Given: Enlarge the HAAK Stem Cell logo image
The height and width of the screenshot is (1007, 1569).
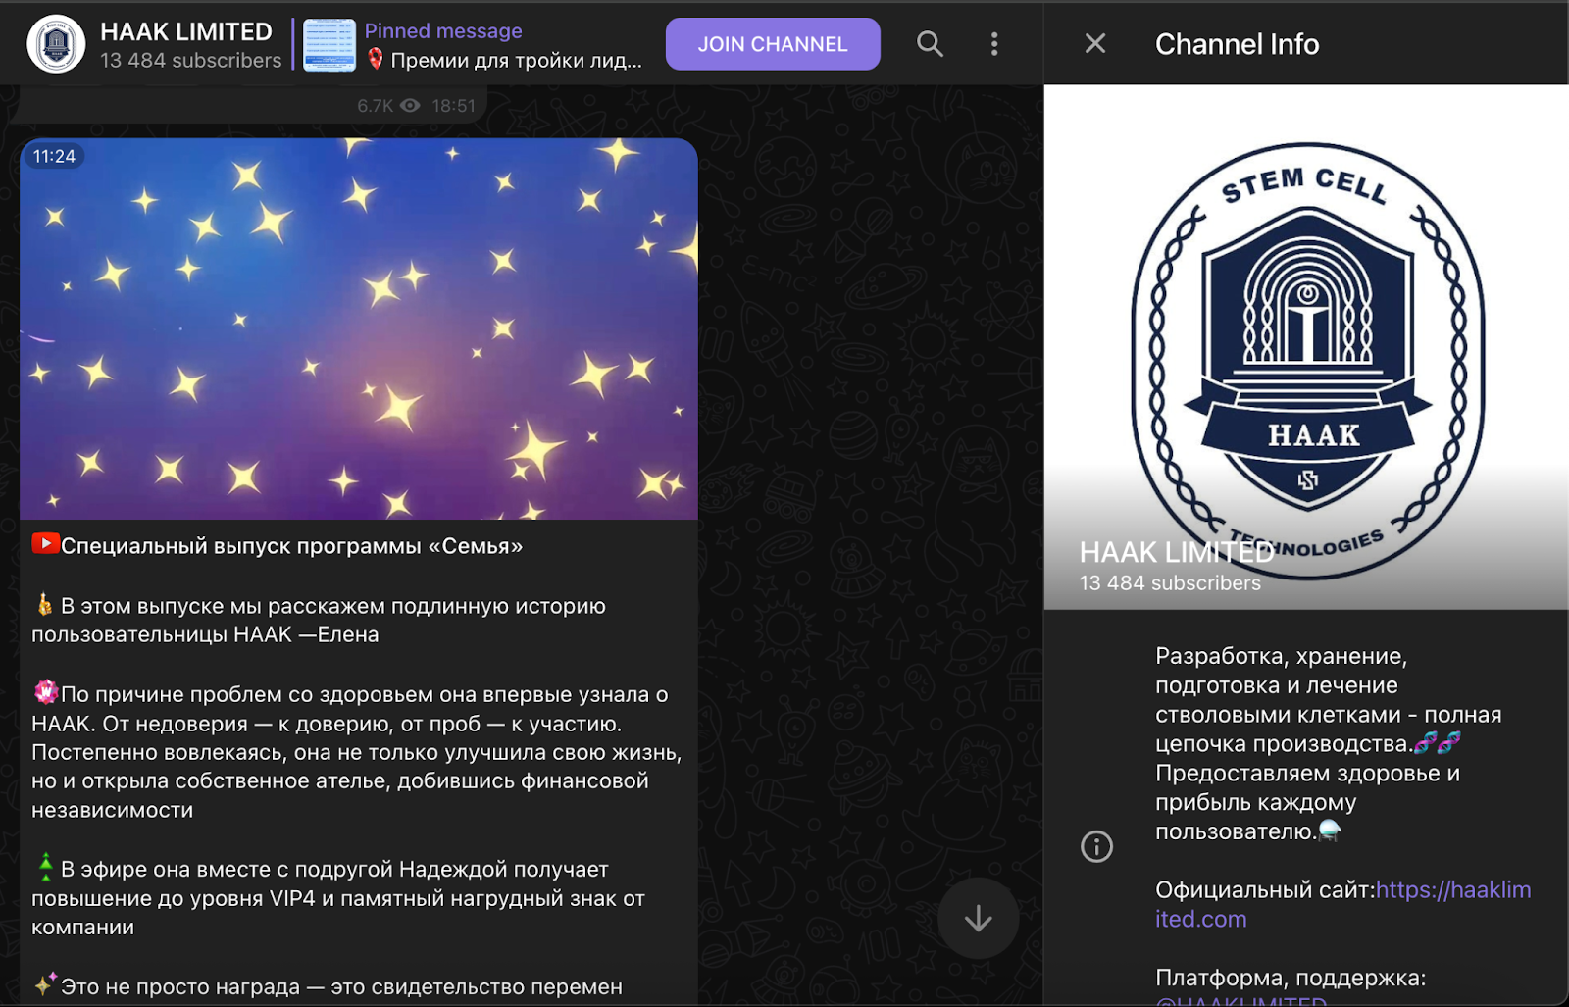Looking at the screenshot, I should pyautogui.click(x=1306, y=347).
